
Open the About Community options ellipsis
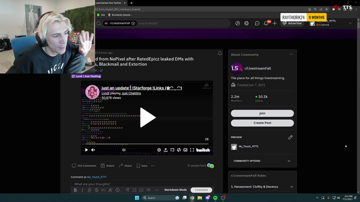pyautogui.click(x=291, y=54)
